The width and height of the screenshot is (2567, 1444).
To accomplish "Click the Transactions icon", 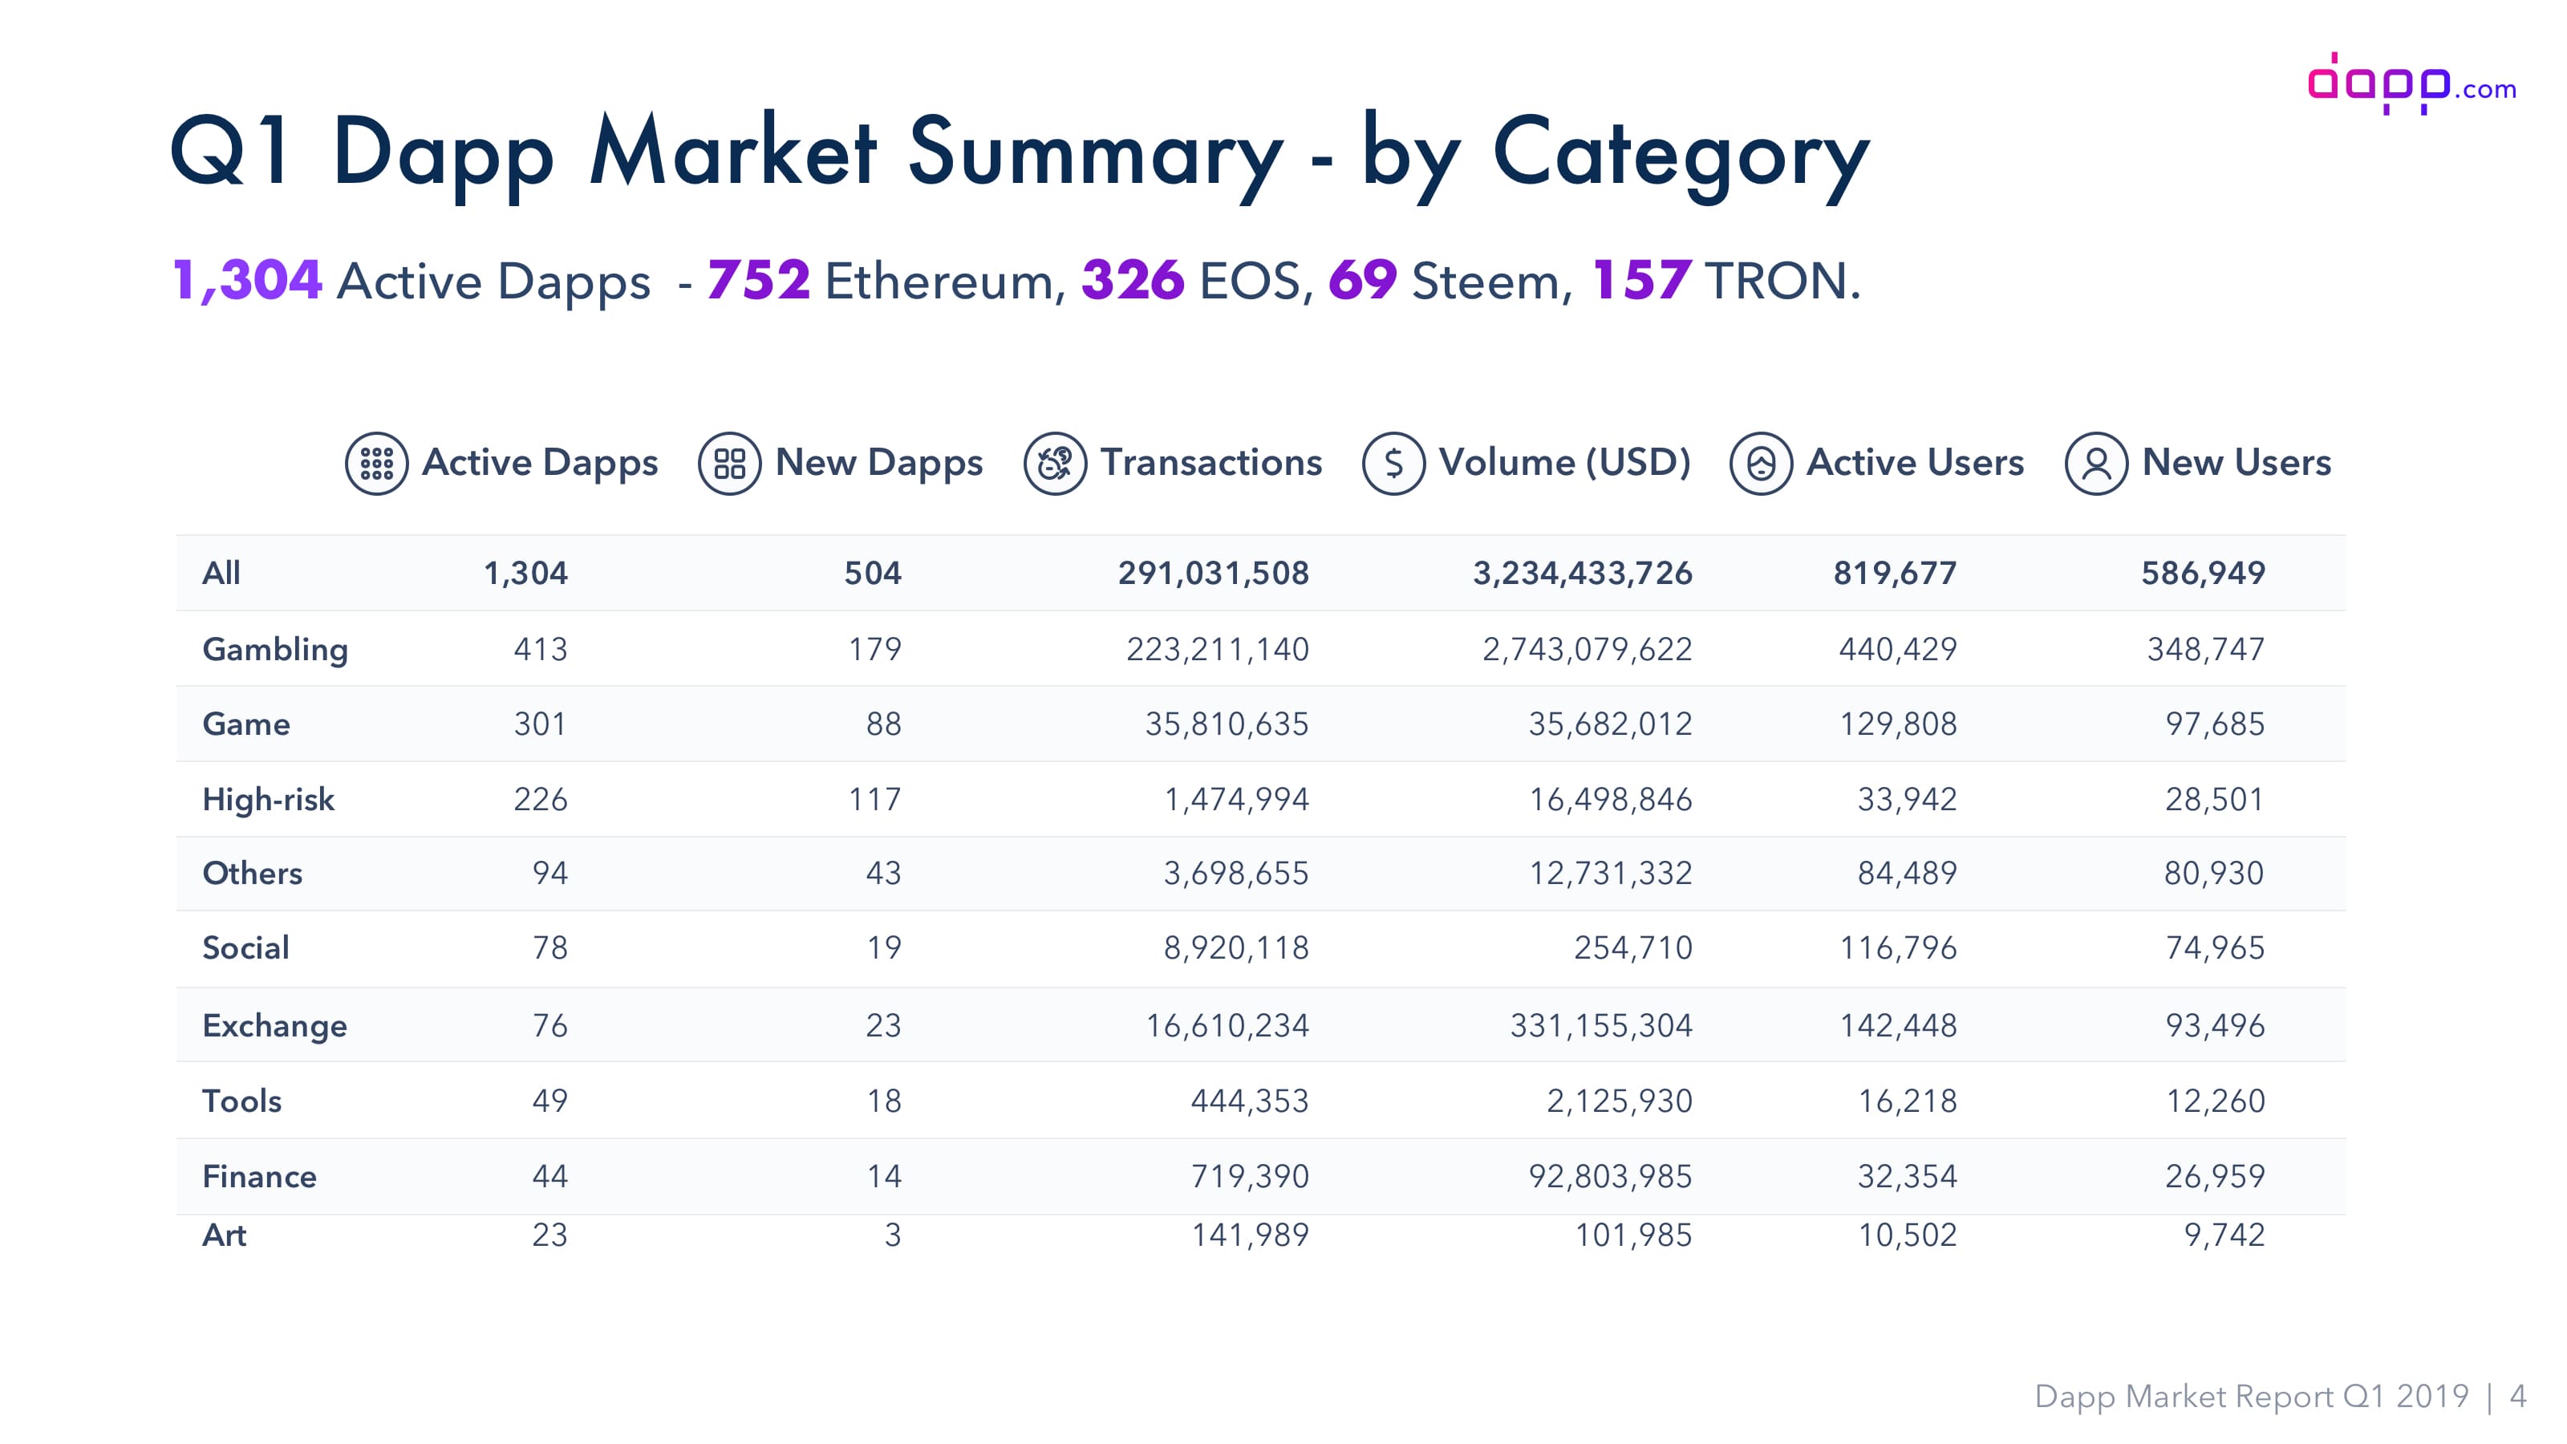I will (x=1054, y=464).
